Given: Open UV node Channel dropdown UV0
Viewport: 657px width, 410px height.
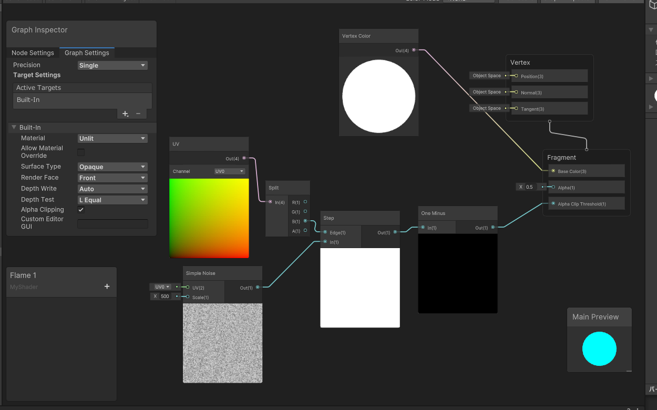Looking at the screenshot, I should [230, 171].
